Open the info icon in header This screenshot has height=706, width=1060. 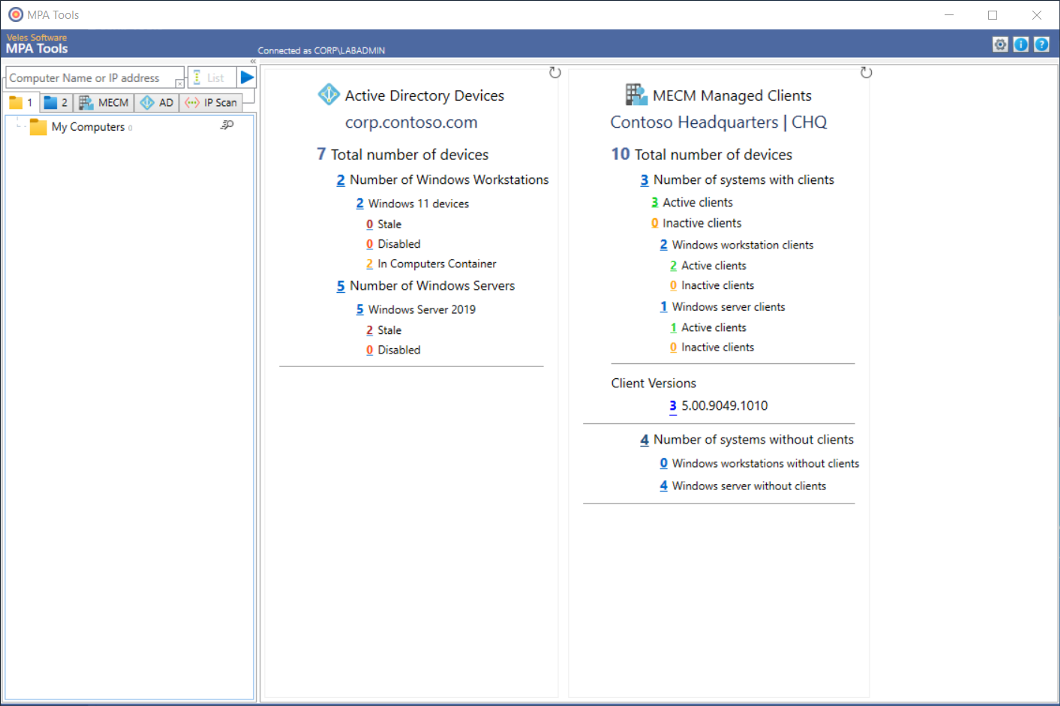pyautogui.click(x=1021, y=44)
